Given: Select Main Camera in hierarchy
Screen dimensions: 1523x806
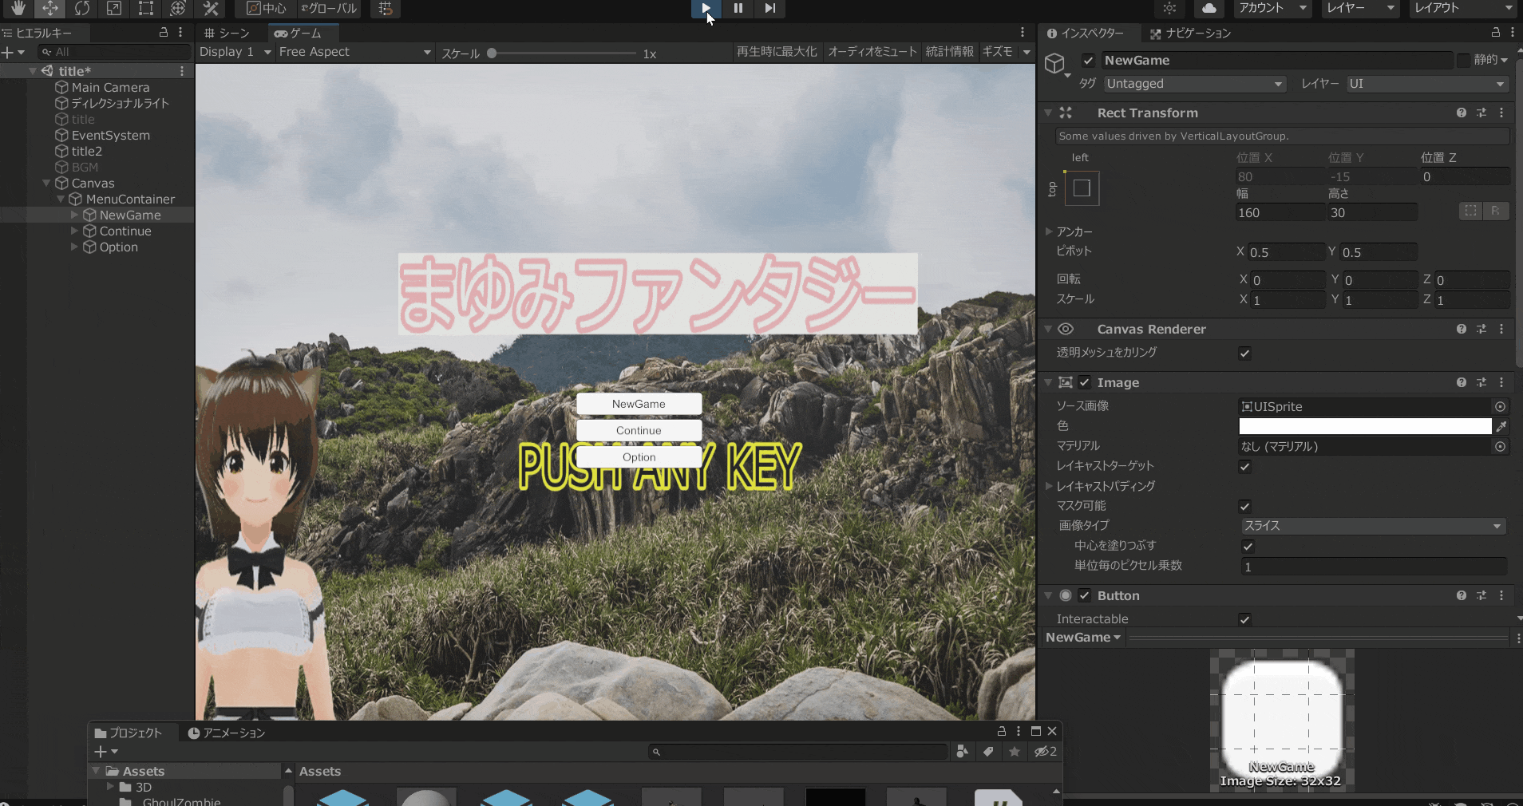Looking at the screenshot, I should tap(110, 88).
